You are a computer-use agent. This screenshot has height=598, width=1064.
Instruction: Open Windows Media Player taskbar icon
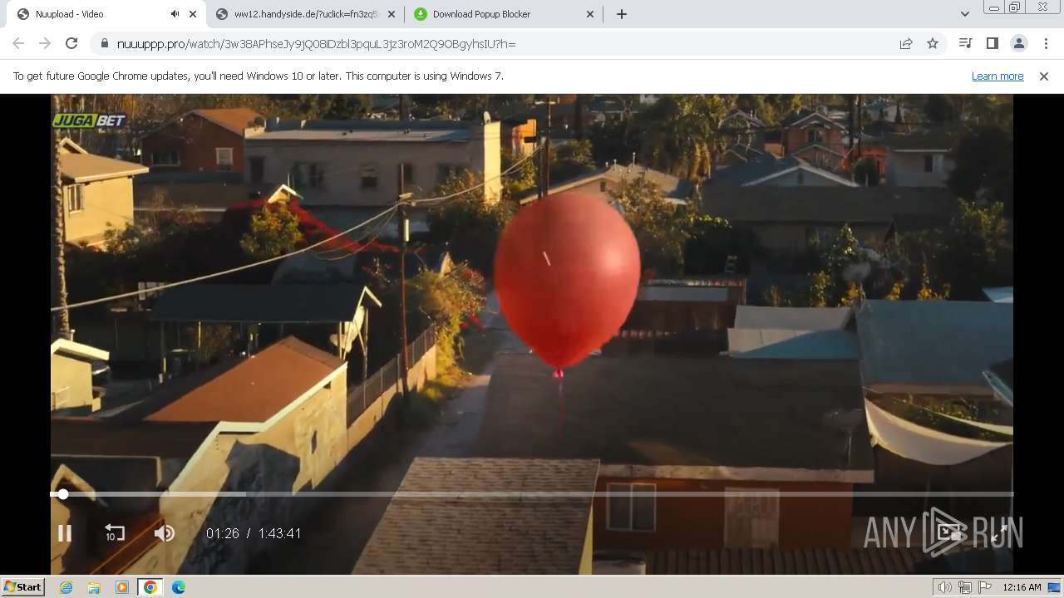pos(122,587)
